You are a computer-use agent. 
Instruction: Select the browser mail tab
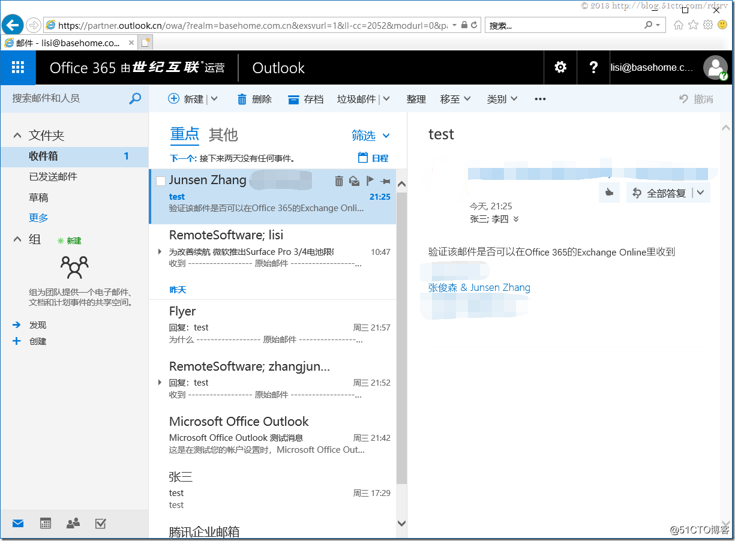(68, 43)
